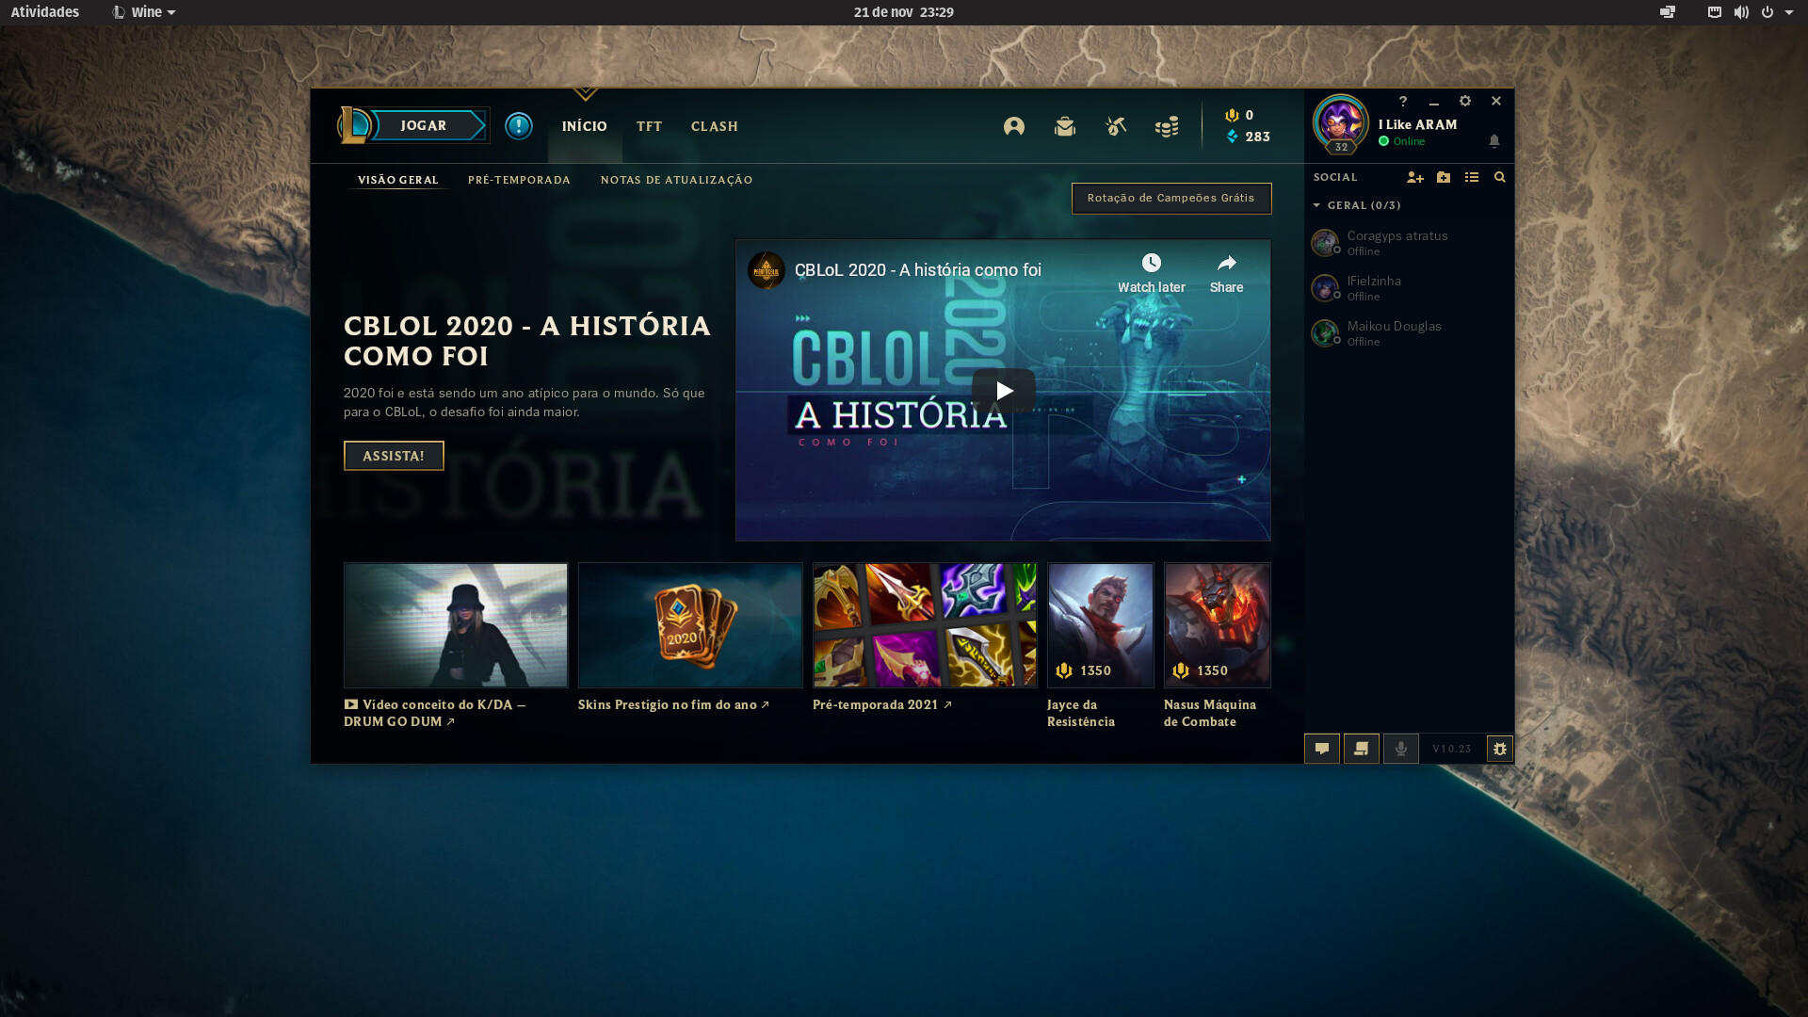
Task: Open Skins Prestígio 2020 cards thumbnail
Action: pos(690,625)
